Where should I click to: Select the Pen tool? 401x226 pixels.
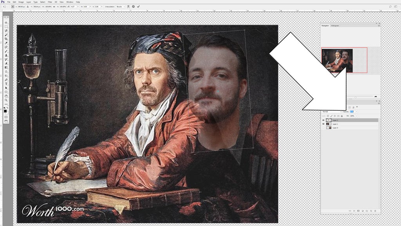pos(6,80)
